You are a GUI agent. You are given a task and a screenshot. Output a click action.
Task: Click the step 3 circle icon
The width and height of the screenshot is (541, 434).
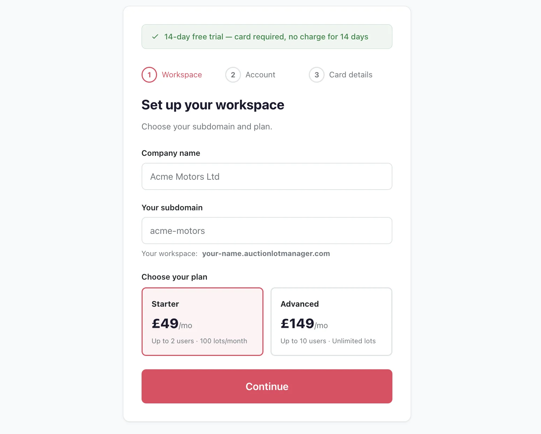coord(317,75)
